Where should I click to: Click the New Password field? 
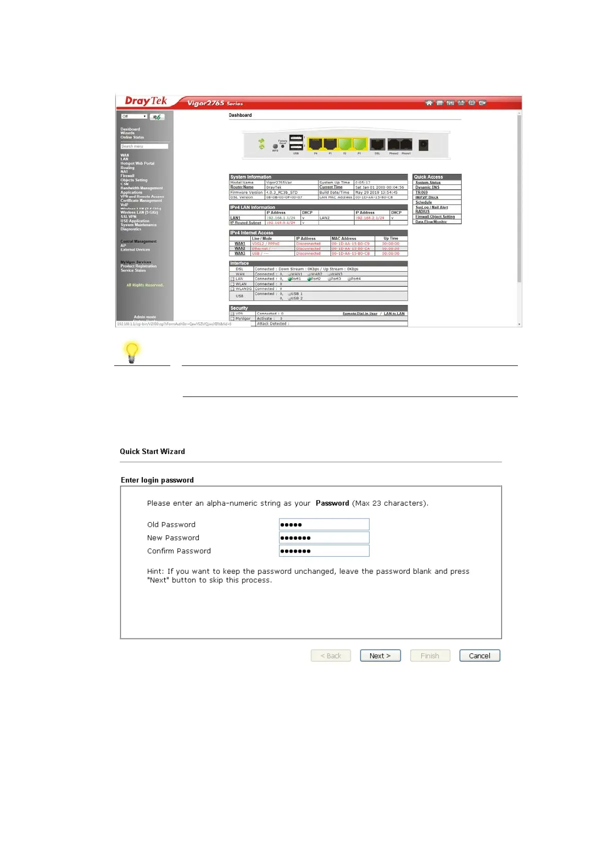pos(324,538)
